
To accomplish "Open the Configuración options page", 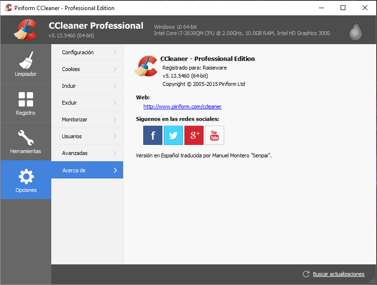I will click(87, 52).
